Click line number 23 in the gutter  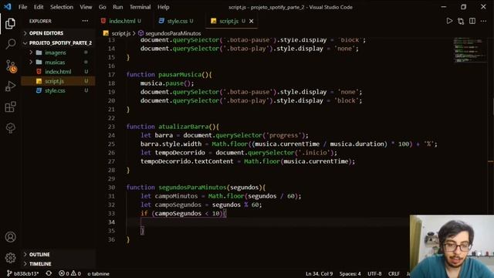(111, 127)
